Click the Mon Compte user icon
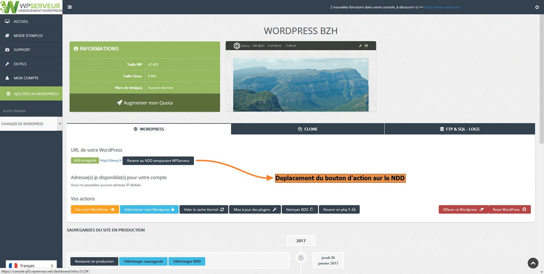This screenshot has height=274, width=544. pos(7,78)
